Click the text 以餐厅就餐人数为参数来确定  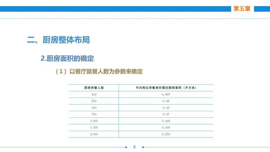tap(106, 71)
